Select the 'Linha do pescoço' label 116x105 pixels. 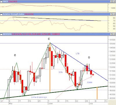click(x=39, y=97)
